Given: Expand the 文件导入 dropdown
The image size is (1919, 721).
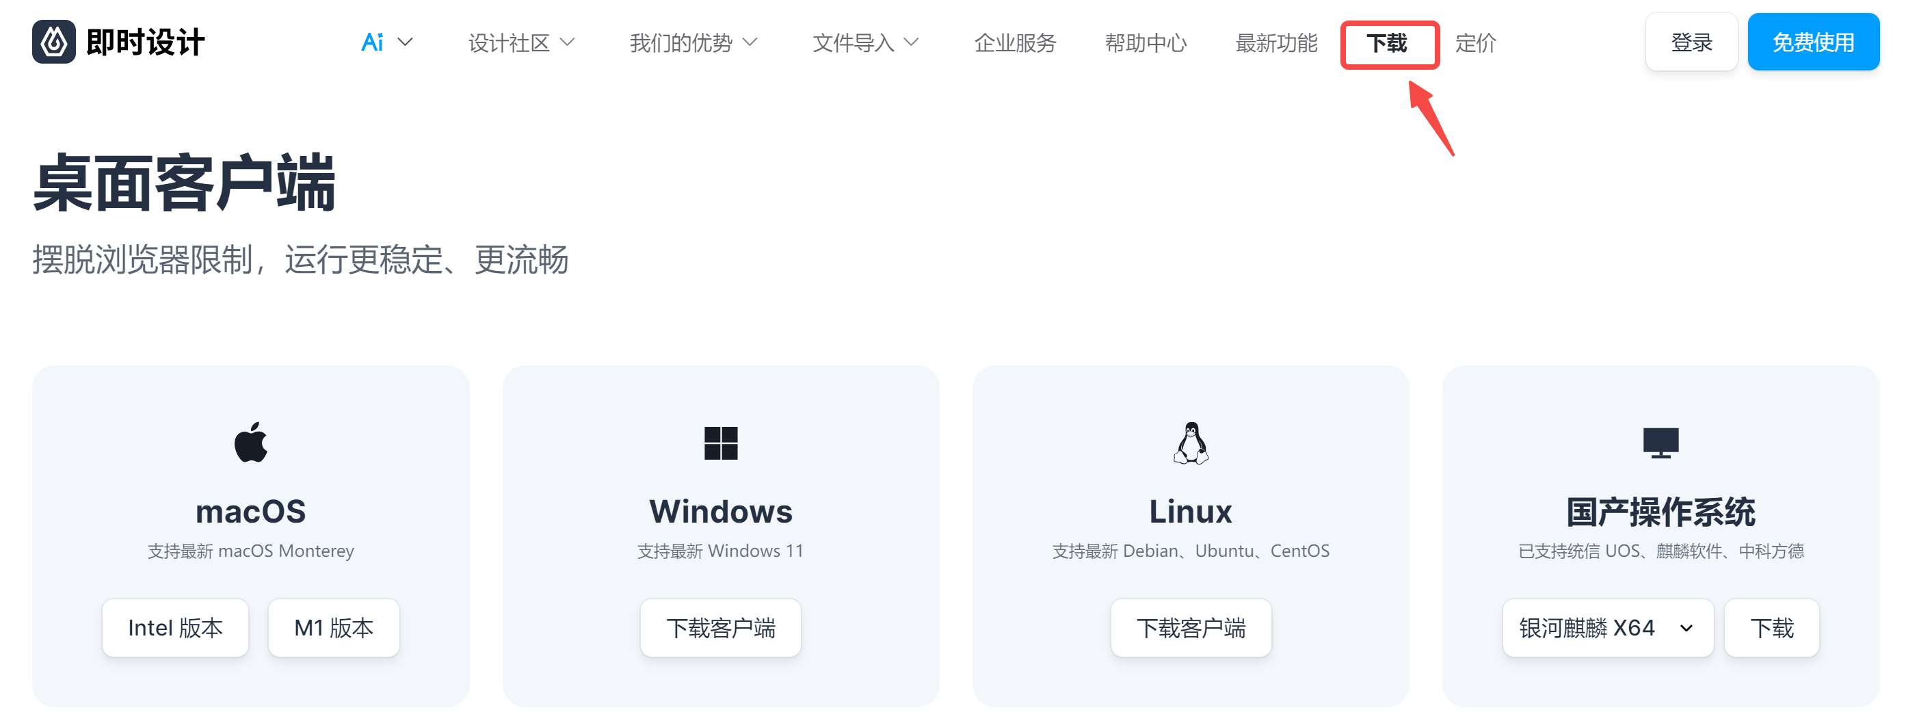Looking at the screenshot, I should click(x=866, y=42).
